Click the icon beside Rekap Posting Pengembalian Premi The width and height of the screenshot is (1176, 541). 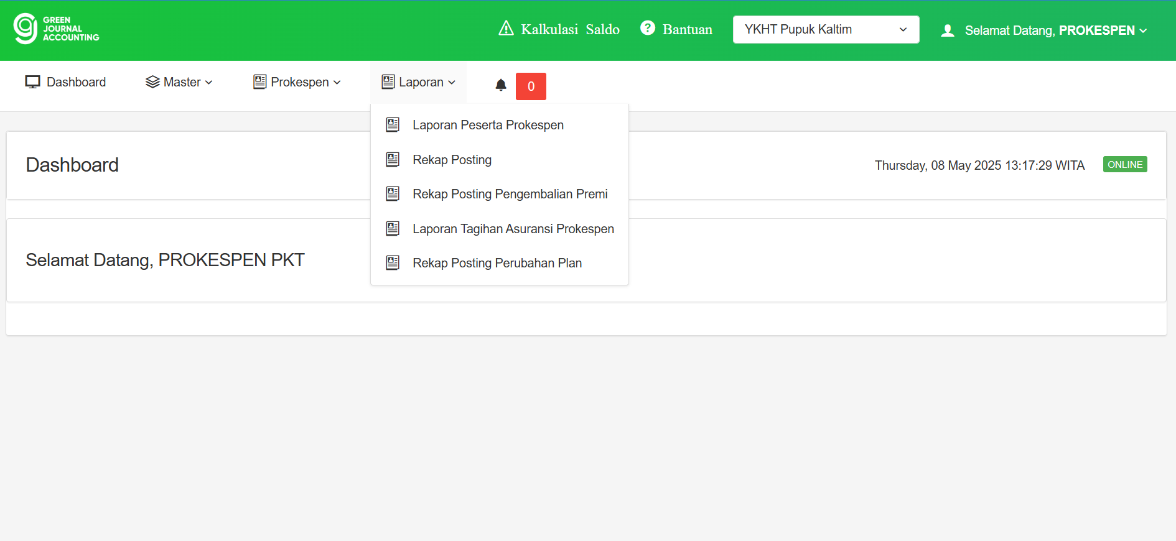point(393,193)
